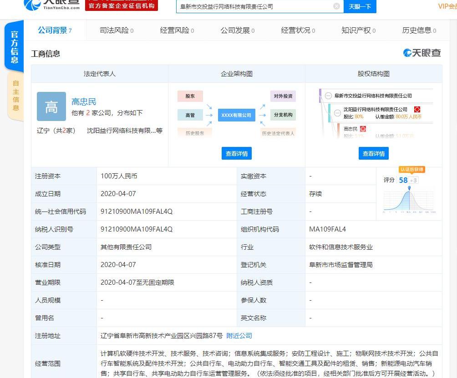Click the company type 其他有限责任公司
Screen dimensions: 457x378
126,247
